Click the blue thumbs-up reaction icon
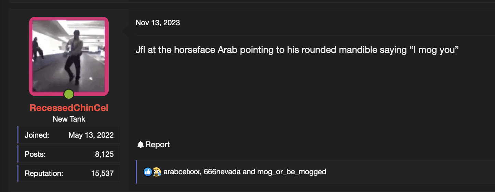This screenshot has height=192, width=495. [x=148, y=172]
